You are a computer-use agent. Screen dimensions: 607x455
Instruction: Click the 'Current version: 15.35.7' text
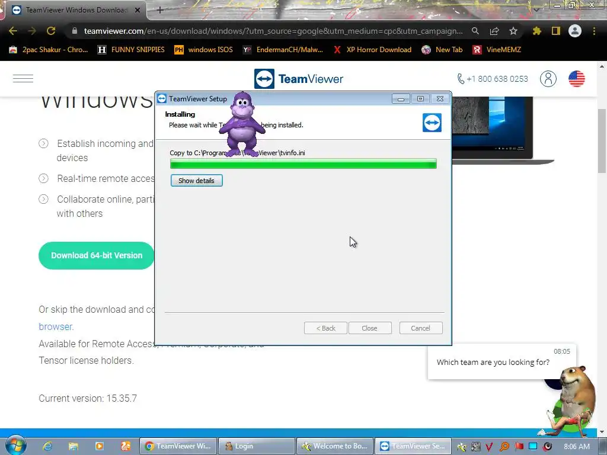pyautogui.click(x=88, y=398)
